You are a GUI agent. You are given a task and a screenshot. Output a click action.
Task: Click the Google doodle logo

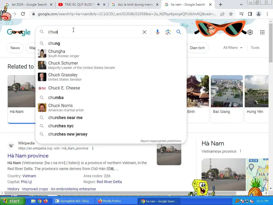(x=19, y=32)
